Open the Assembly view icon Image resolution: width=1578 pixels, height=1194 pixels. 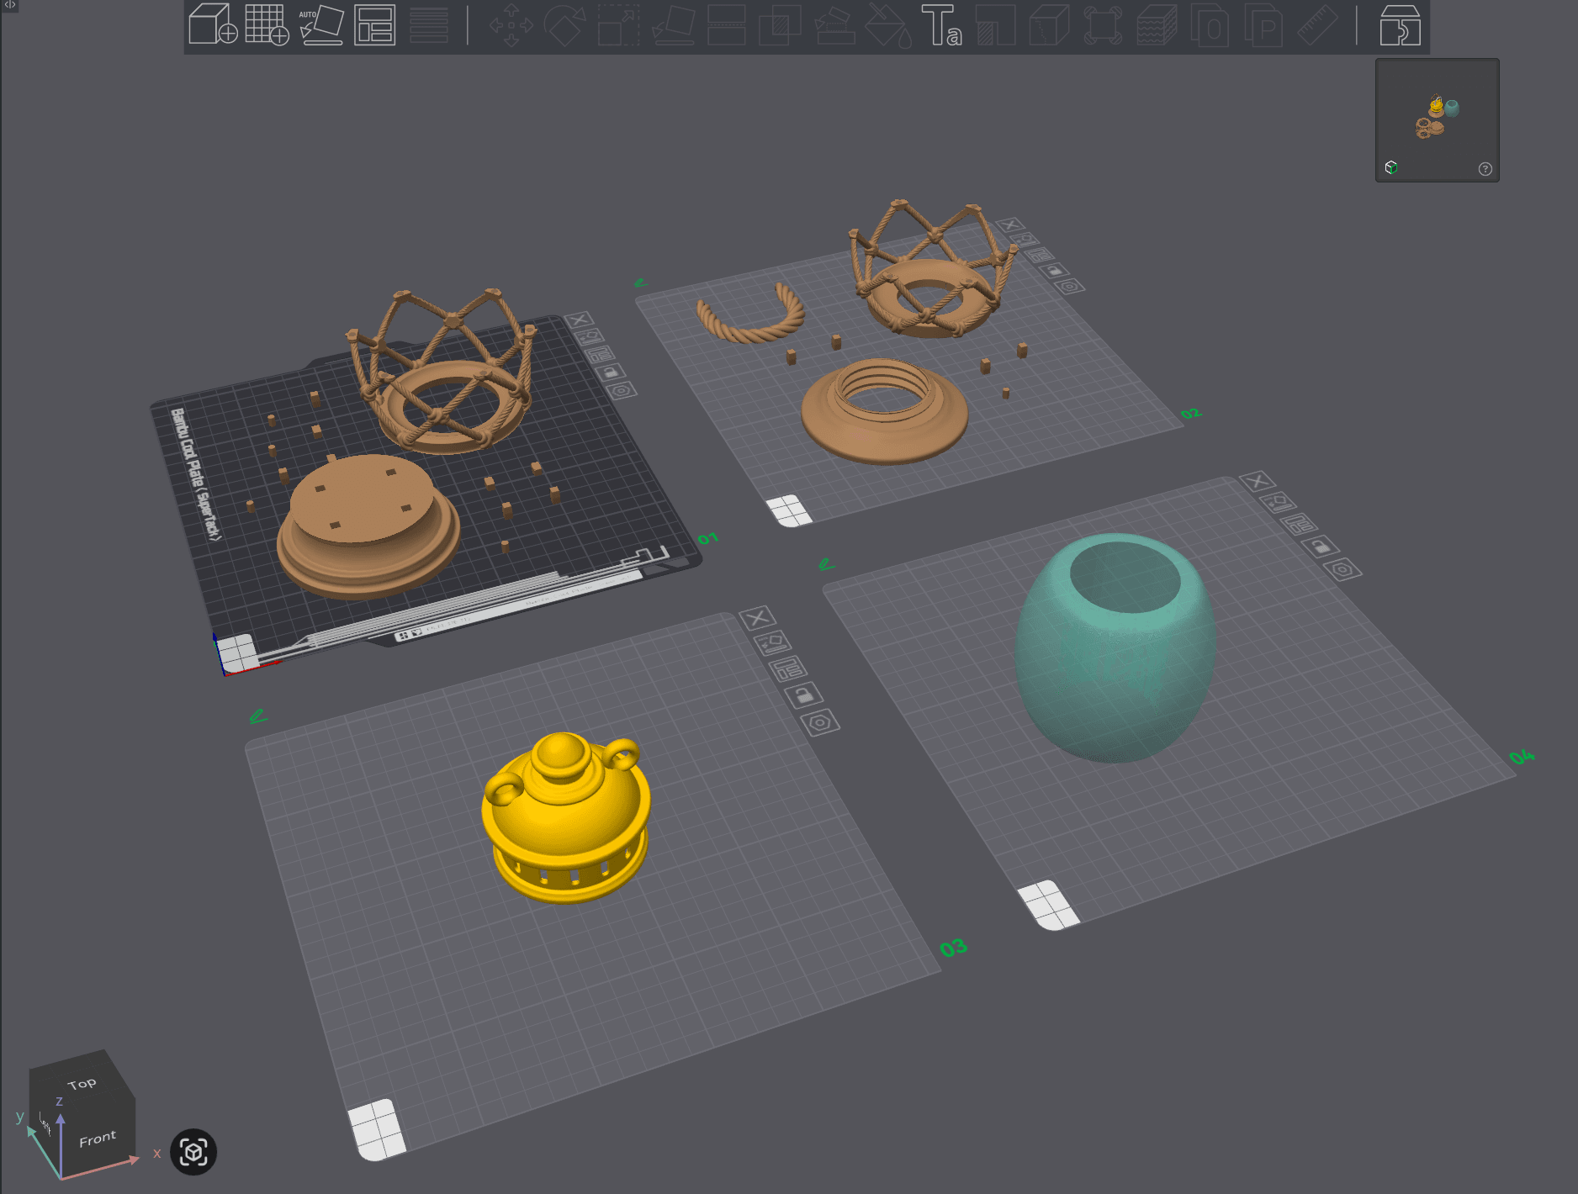1401,24
